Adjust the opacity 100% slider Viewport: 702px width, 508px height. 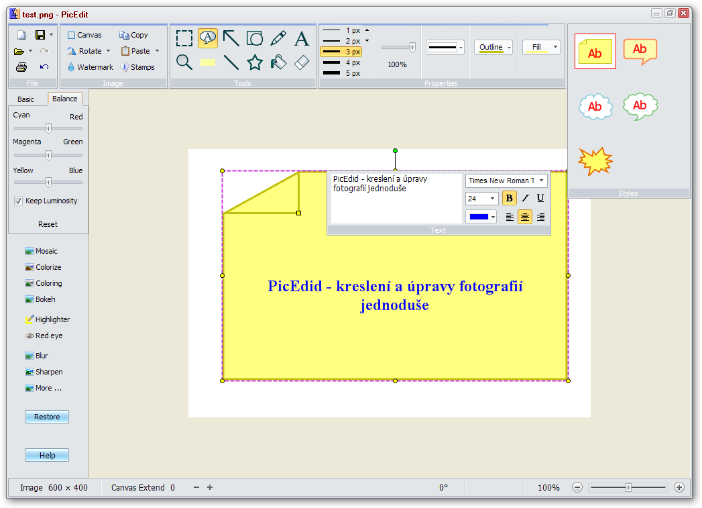398,47
